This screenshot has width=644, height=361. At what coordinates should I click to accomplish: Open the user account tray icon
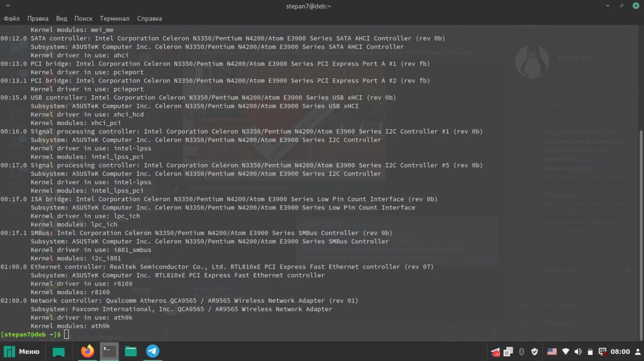pos(638,351)
